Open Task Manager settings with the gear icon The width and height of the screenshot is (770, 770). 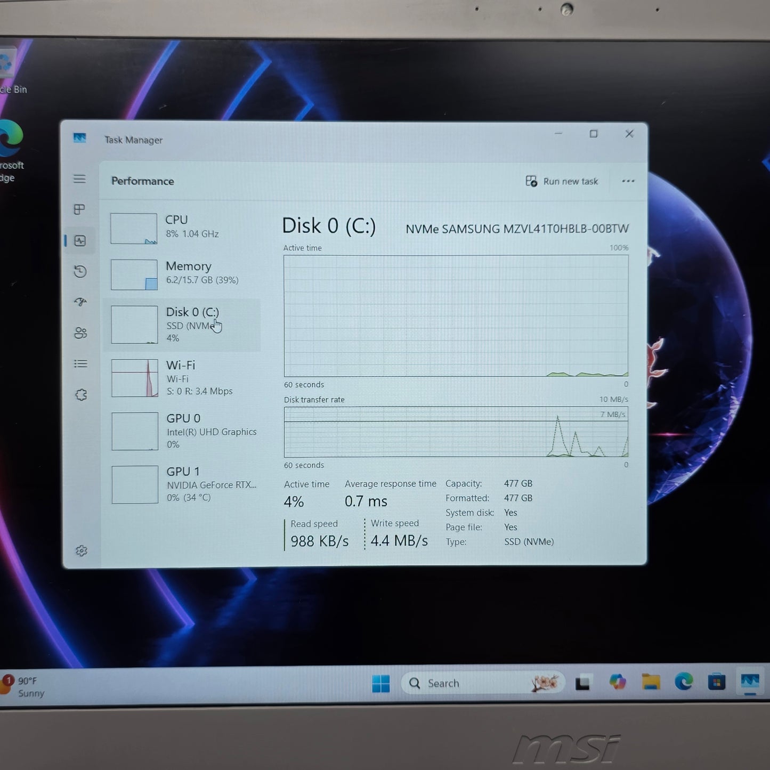[x=80, y=550]
